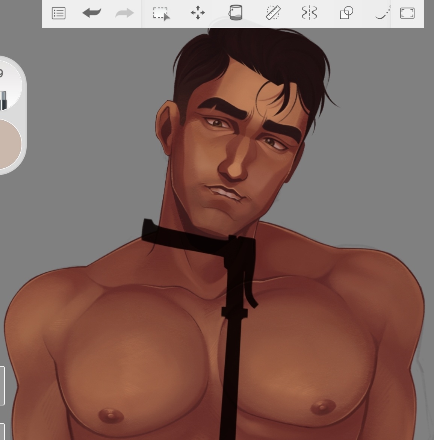Redo with the grayed forward arrow
Image resolution: width=434 pixels, height=440 pixels.
[124, 14]
